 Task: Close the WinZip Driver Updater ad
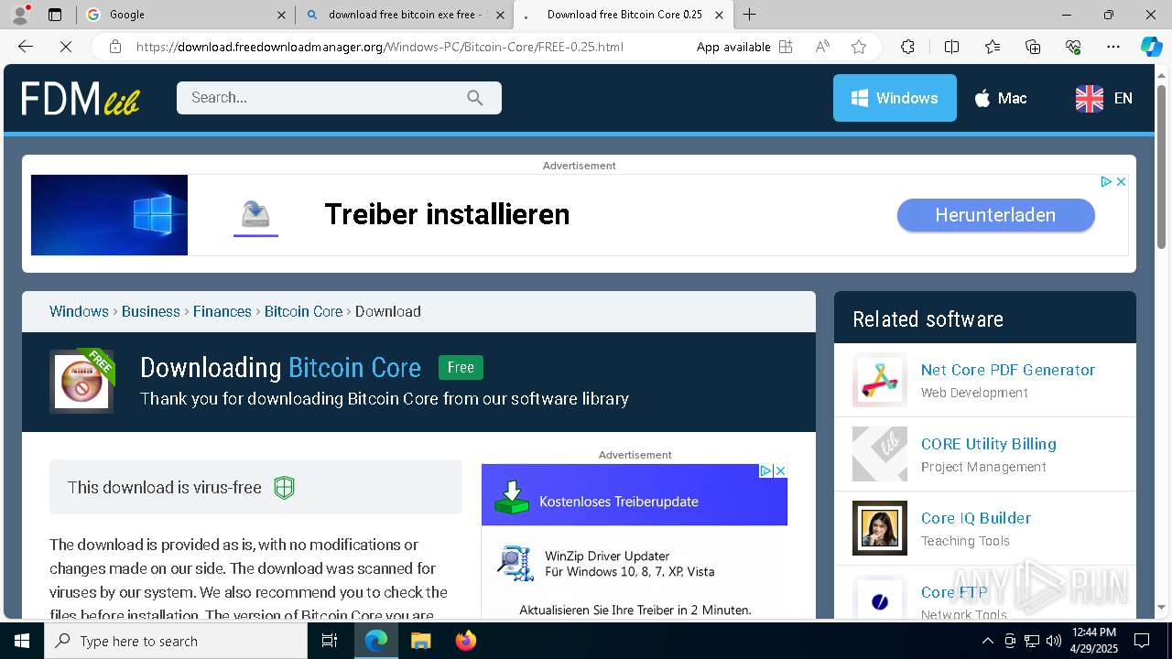point(780,470)
